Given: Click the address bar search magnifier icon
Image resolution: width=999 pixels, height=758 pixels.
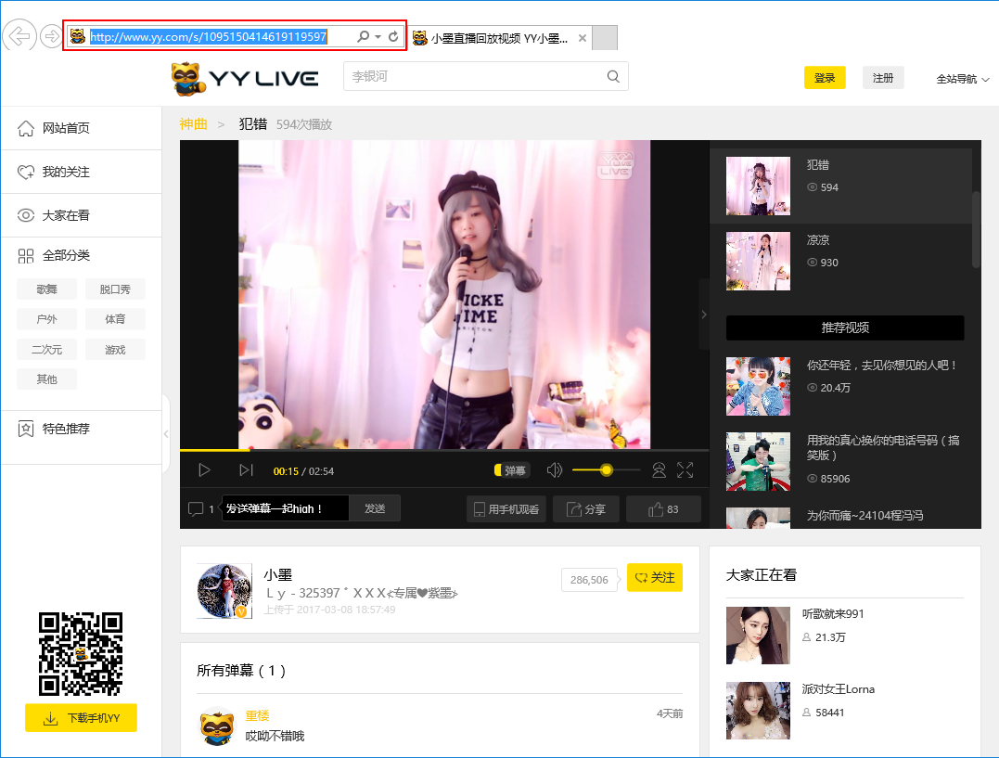Looking at the screenshot, I should [x=364, y=36].
